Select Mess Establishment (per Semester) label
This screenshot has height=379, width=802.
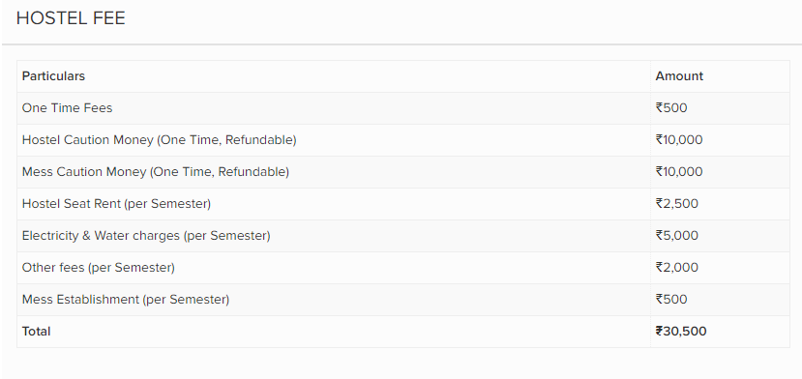pos(126,299)
